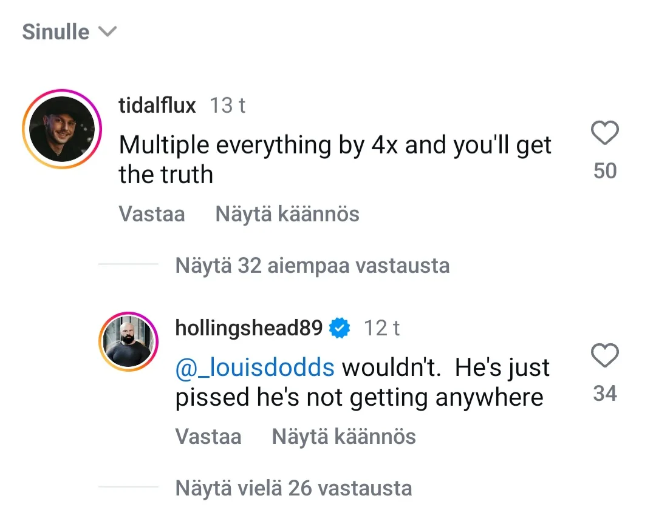This screenshot has width=656, height=527.
Task: Like hollingshead89's reply with the heart
Action: pos(604,356)
